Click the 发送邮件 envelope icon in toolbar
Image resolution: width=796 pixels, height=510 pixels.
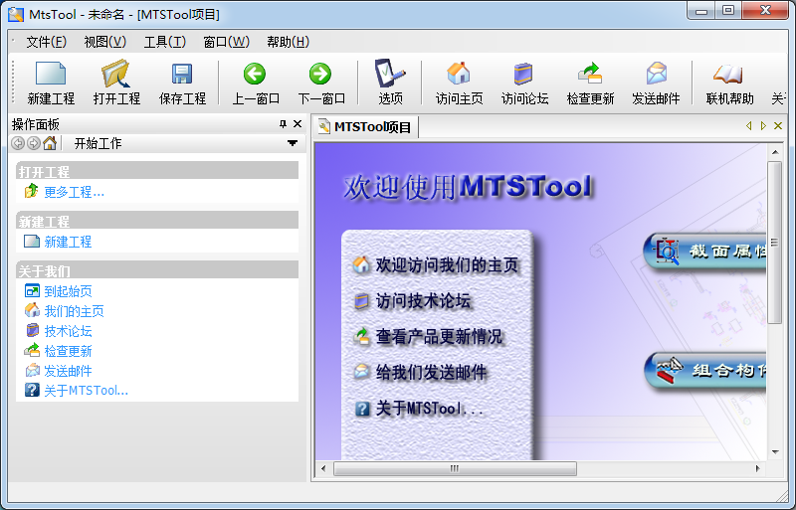coord(656,74)
